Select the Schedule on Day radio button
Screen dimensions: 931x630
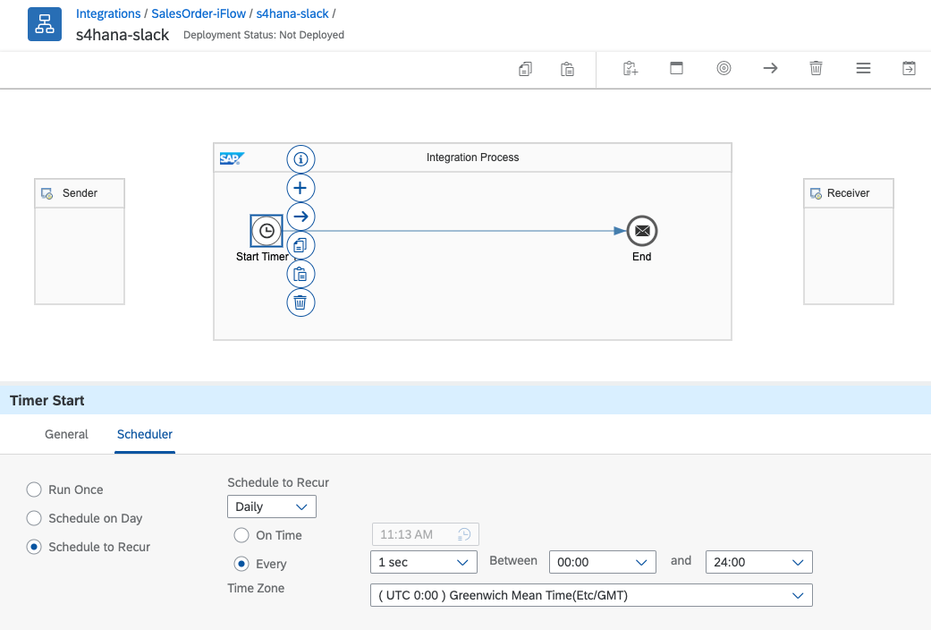(x=34, y=518)
